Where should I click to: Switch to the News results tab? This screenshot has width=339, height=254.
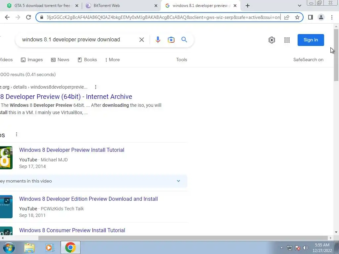(60, 60)
